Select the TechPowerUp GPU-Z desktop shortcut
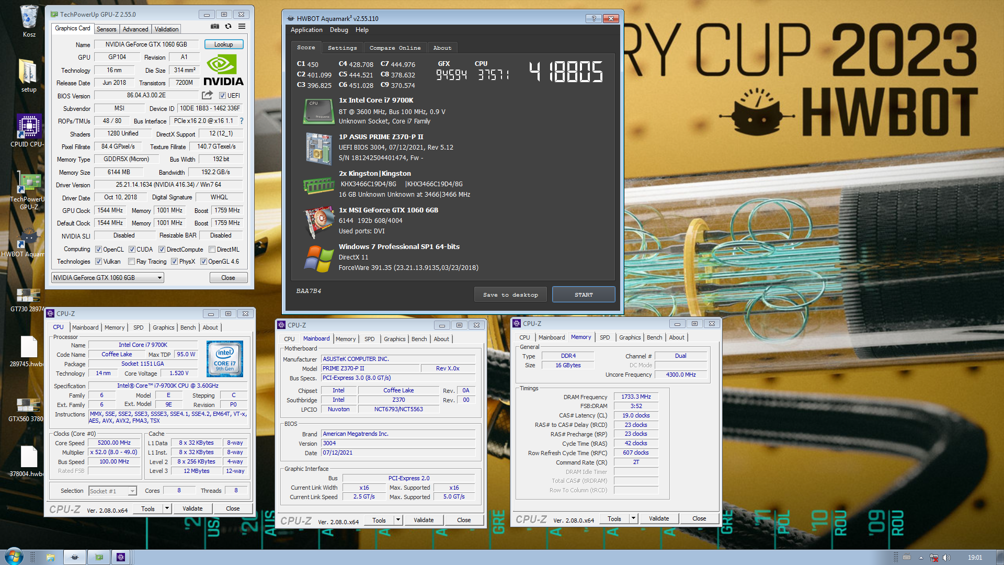 (29, 191)
